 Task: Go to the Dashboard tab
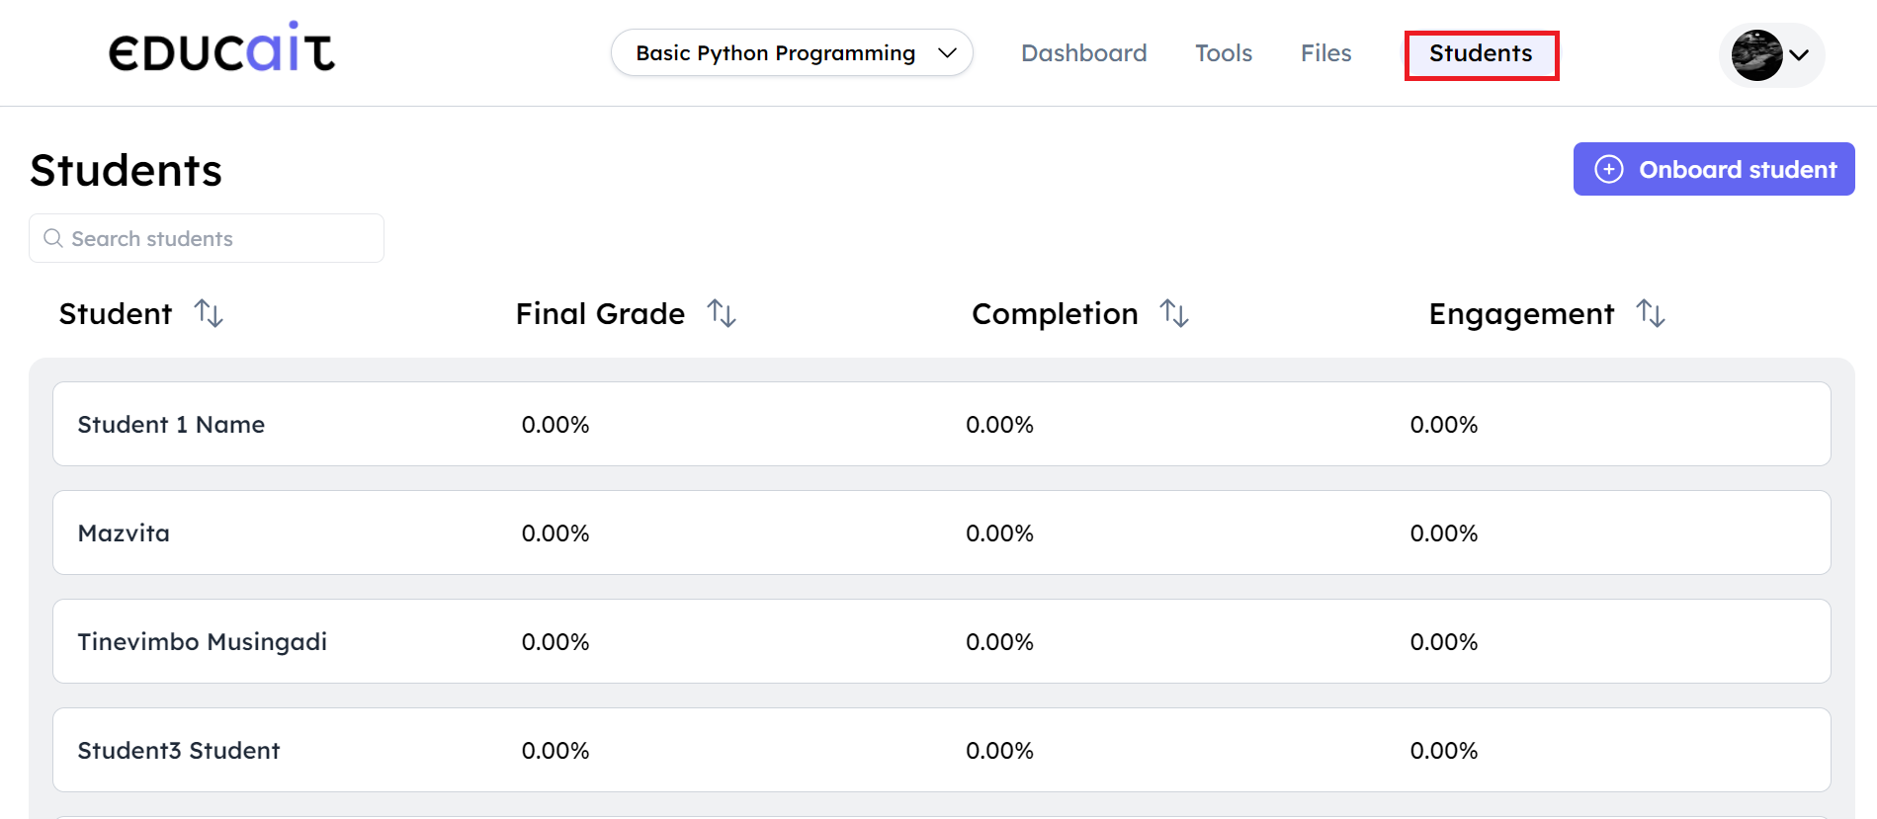1083,53
